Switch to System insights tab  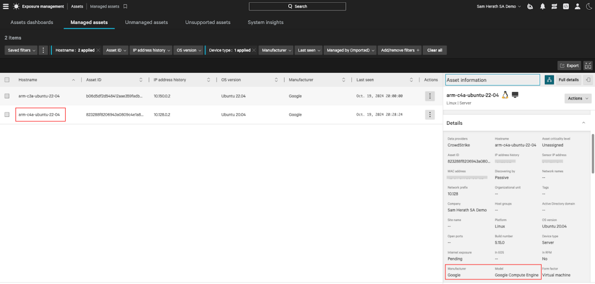(265, 22)
